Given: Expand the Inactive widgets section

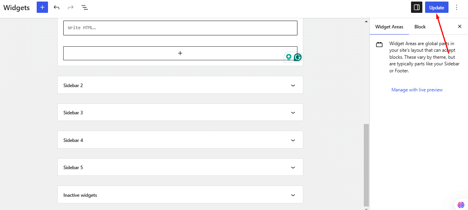Looking at the screenshot, I should coord(293,195).
